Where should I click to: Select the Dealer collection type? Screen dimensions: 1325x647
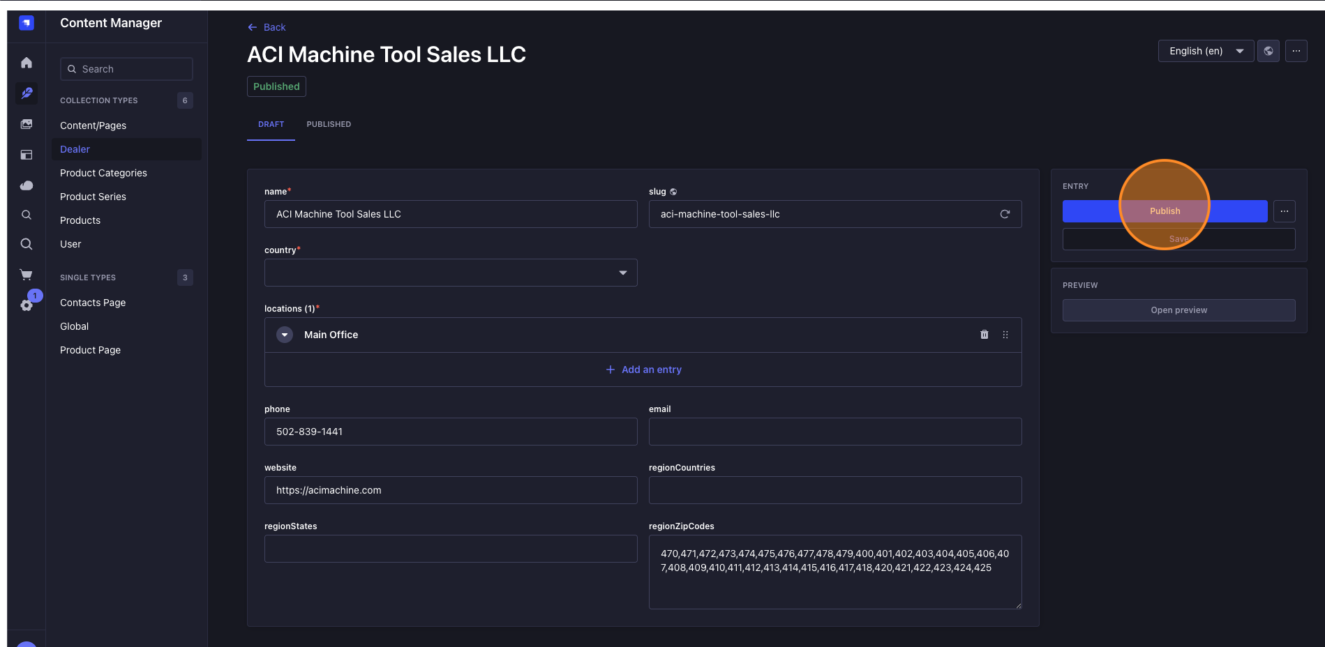tap(126, 149)
